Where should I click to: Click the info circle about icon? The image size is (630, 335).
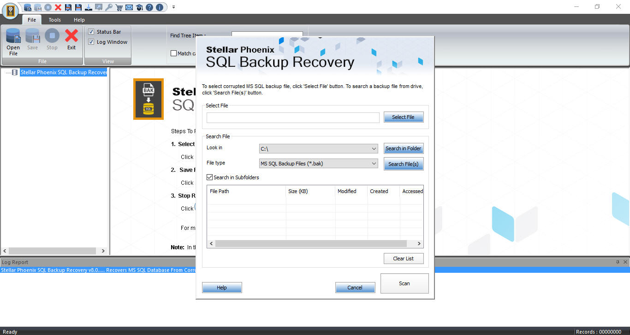(x=160, y=7)
